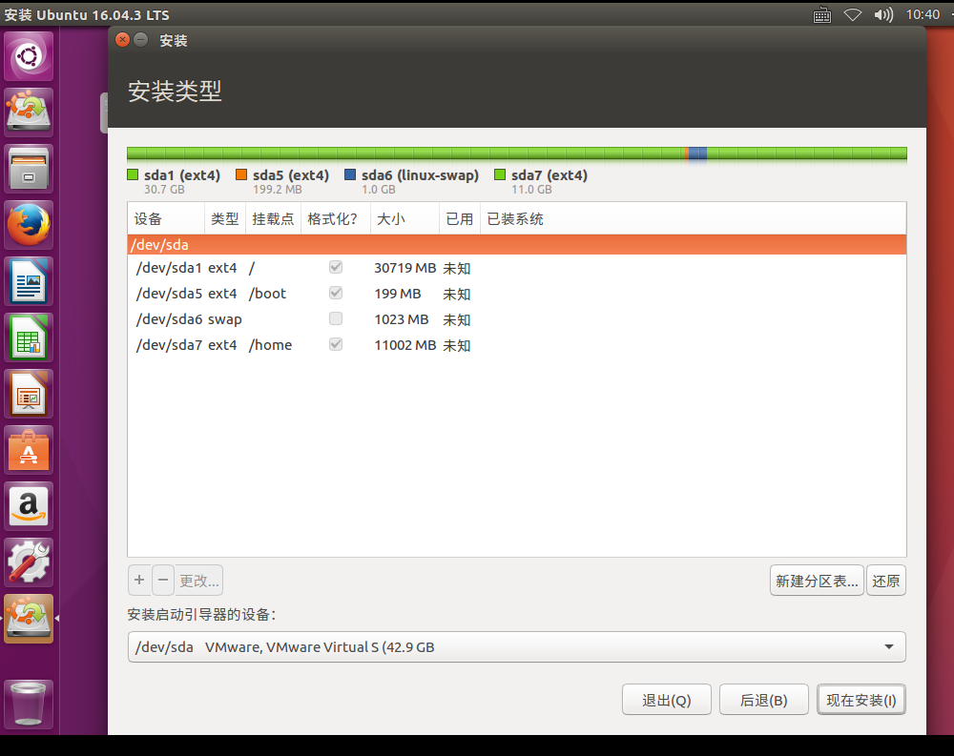Screen dimensions: 954x756
Task: Click 大小 column header
Action: point(404,218)
